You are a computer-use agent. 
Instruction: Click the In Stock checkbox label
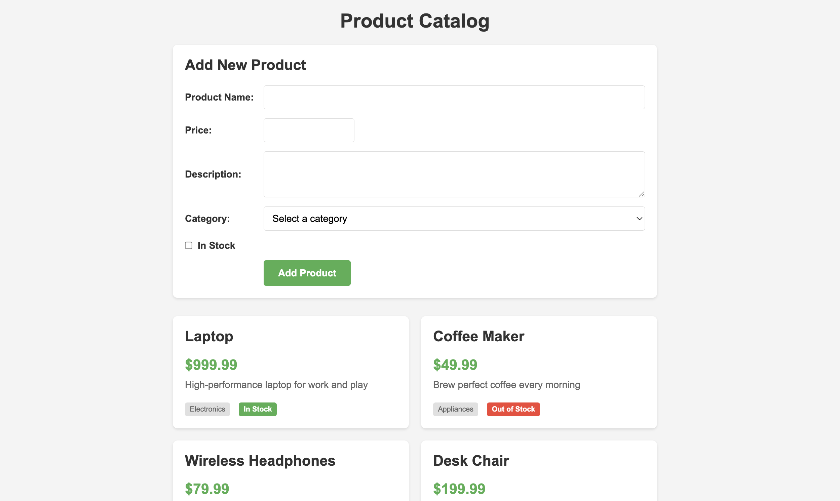click(x=216, y=245)
